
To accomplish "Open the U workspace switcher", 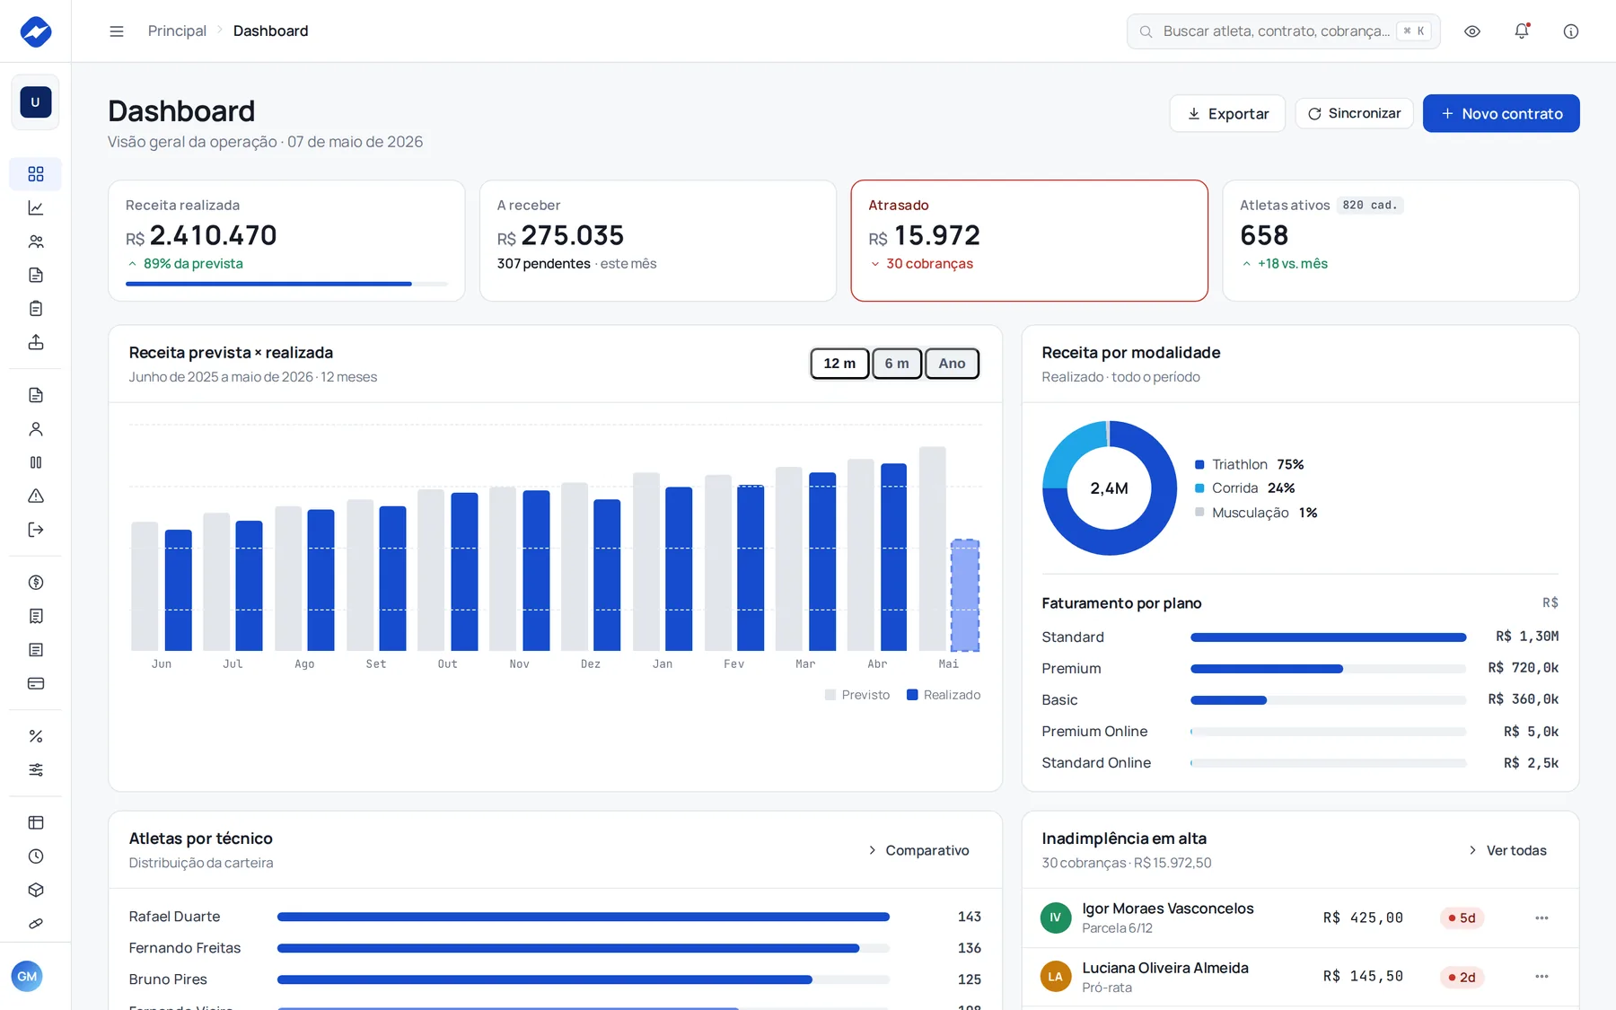I will [36, 102].
